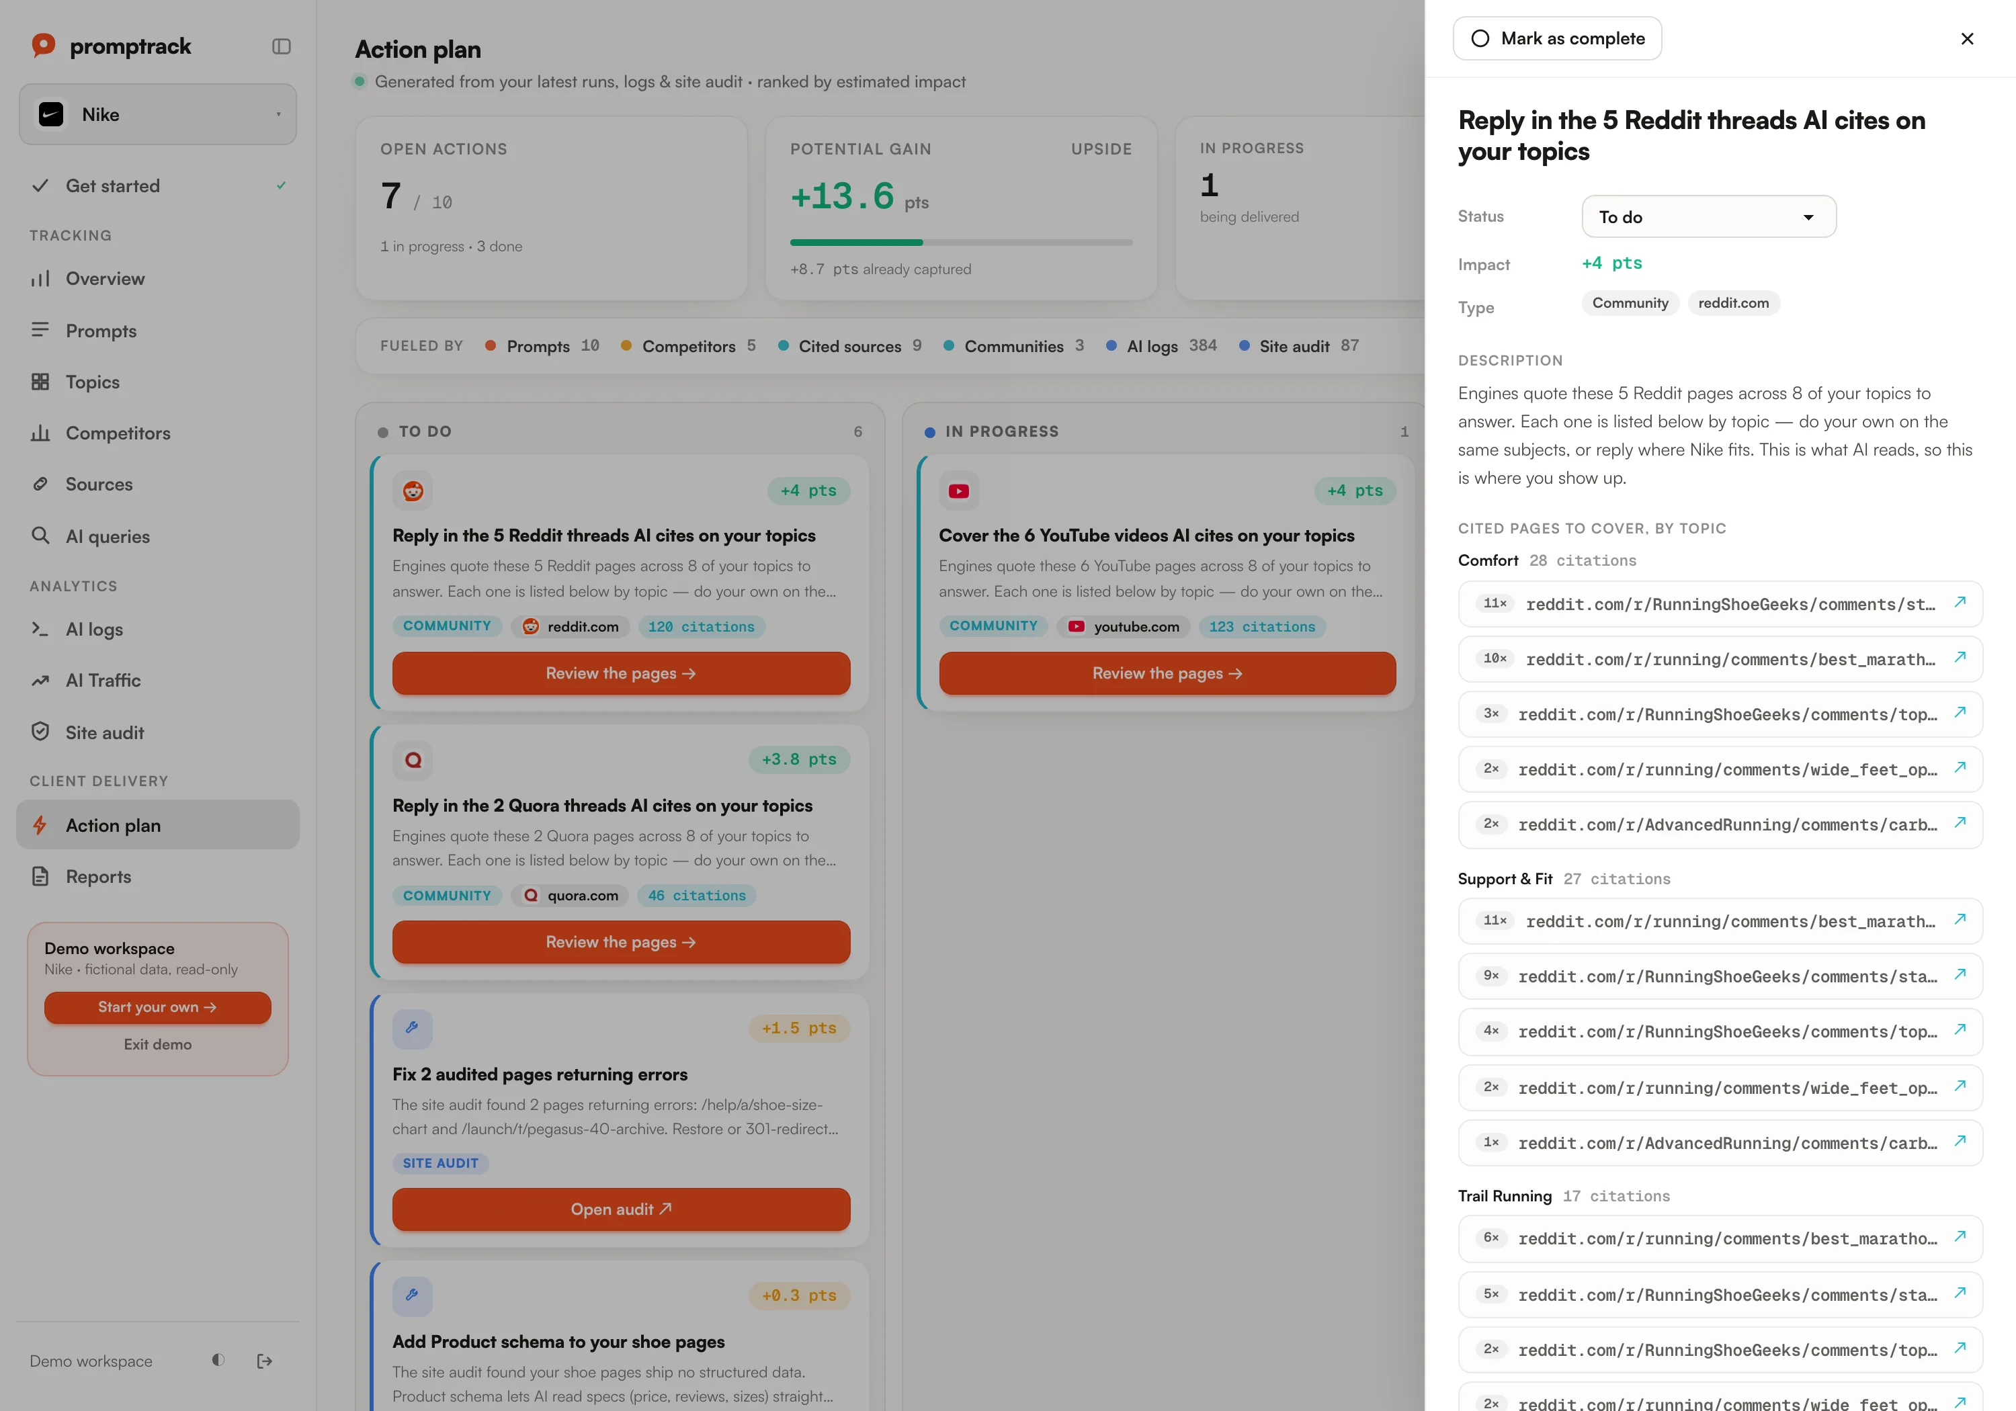Click the youtube.com source tag
This screenshot has width=2016, height=1411.
coord(1124,626)
